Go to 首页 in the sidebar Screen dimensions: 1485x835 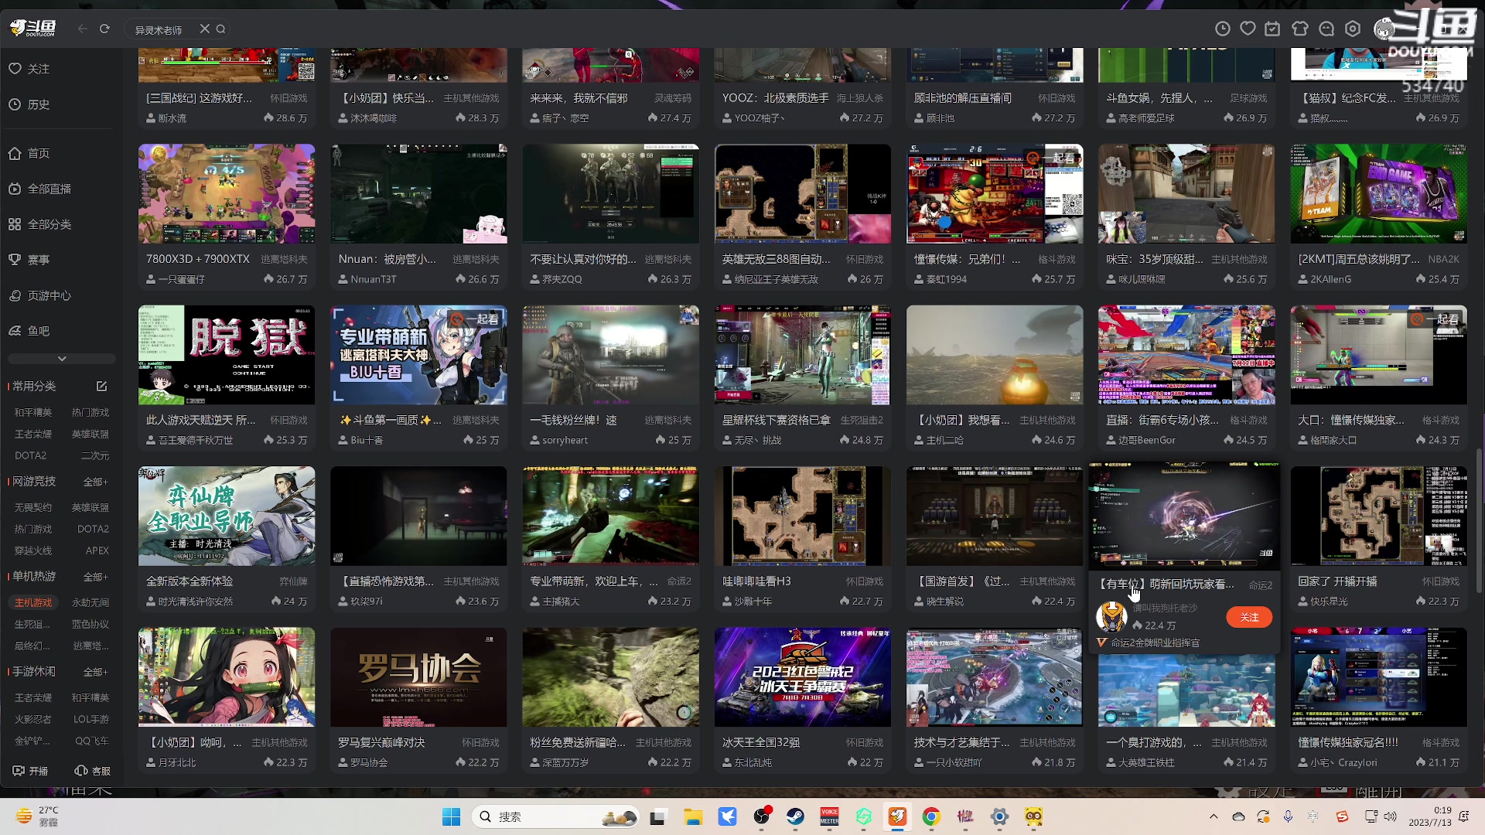(30, 153)
